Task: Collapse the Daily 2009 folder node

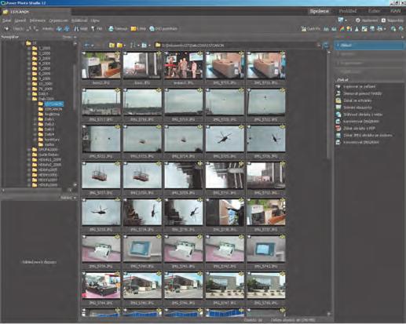Action: click(29, 99)
